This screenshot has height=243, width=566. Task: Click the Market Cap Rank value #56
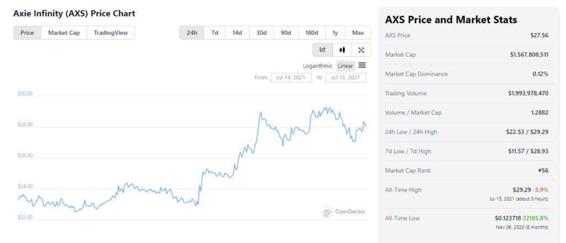pos(543,171)
